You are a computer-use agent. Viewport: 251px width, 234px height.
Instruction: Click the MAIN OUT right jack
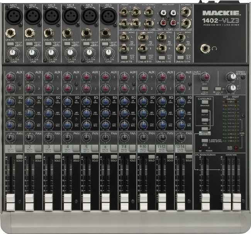186,24
